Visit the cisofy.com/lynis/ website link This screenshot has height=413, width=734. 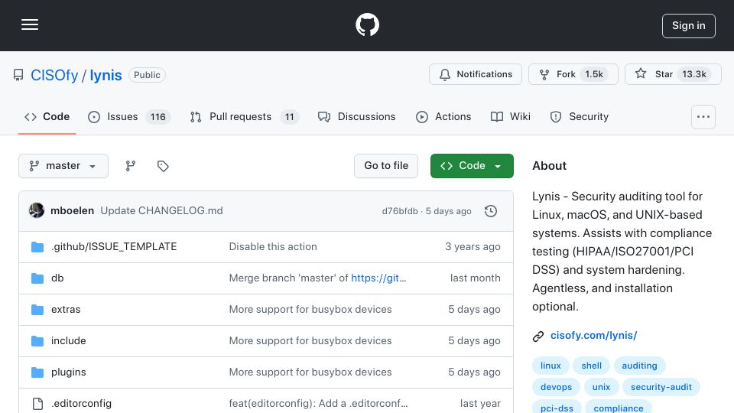click(x=593, y=336)
